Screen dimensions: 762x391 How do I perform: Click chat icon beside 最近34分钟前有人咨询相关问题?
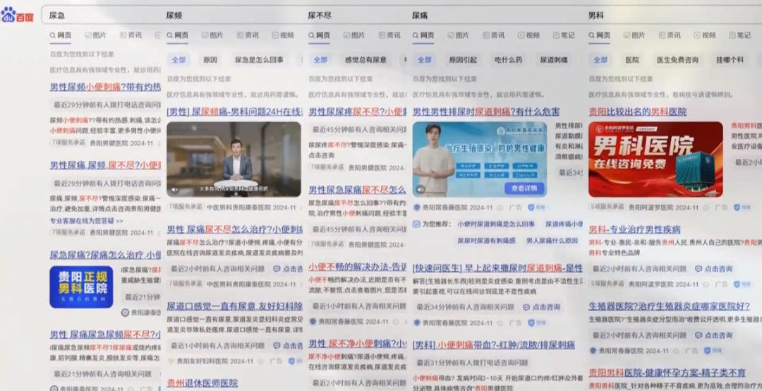click(x=526, y=307)
